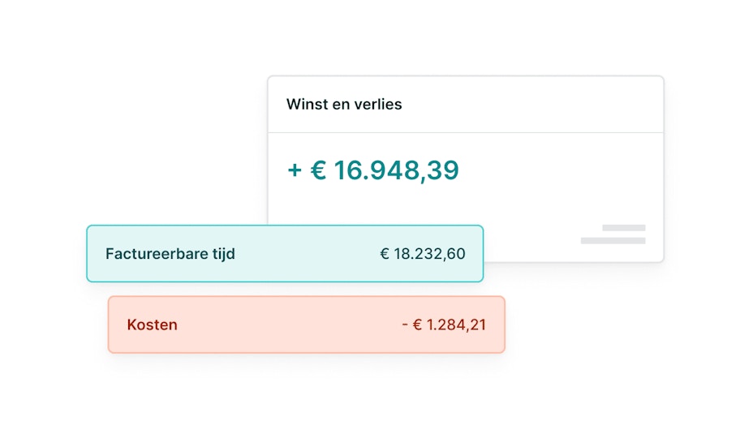Select the costs amount 1.284,21
This screenshot has width=753, height=430.
pyautogui.click(x=456, y=325)
